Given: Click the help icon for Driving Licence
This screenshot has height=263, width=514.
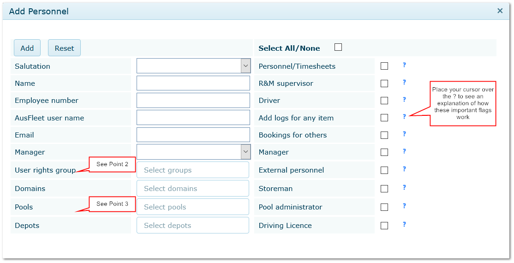Looking at the screenshot, I should coord(404,224).
